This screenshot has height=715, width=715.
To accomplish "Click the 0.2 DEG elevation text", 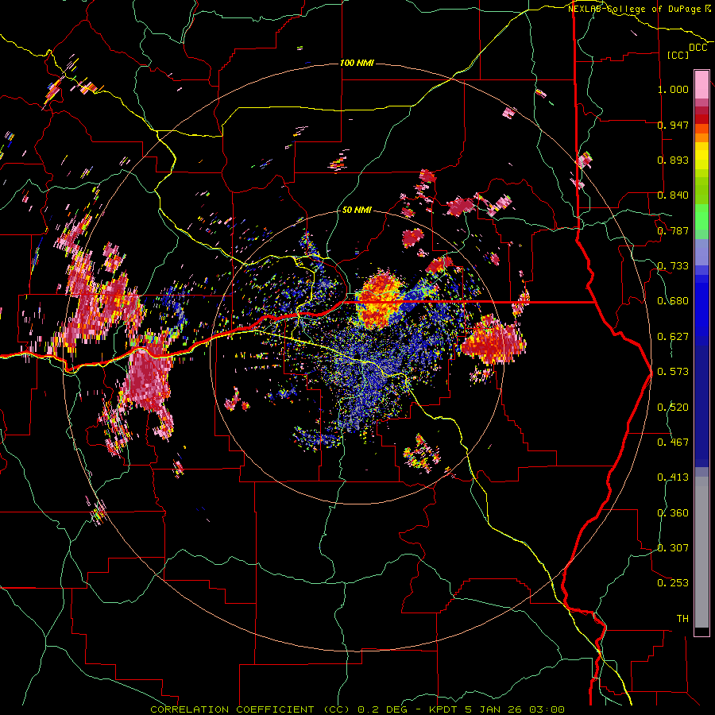I will pos(382,709).
